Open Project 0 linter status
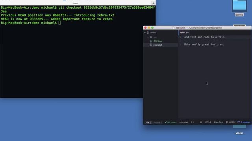 pyautogui.click(x=158, y=123)
